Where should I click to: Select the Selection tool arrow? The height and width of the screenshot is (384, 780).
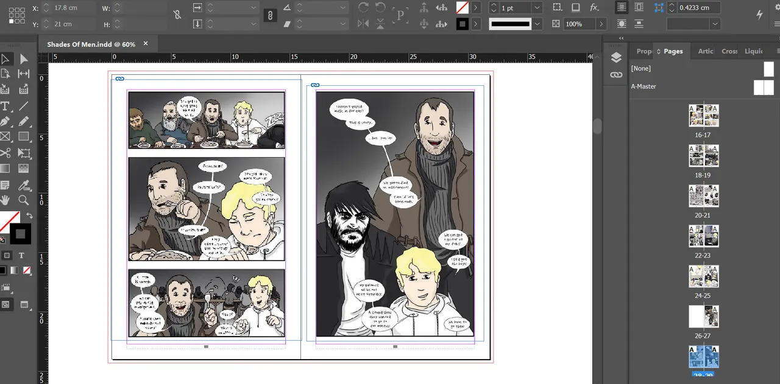[5, 59]
